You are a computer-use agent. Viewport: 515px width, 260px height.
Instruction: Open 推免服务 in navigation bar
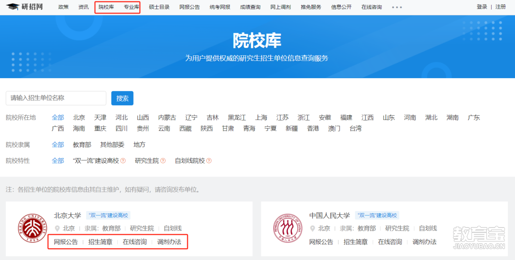click(x=311, y=7)
